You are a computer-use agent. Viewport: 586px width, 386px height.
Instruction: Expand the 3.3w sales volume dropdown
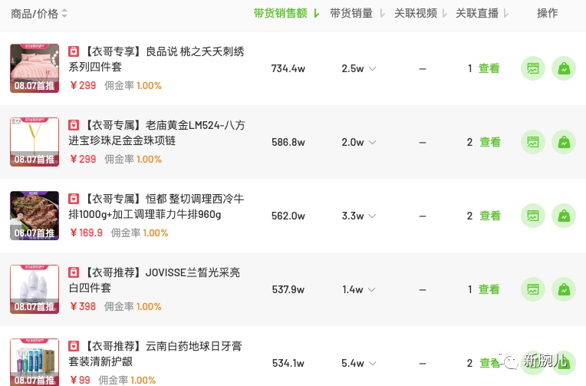(372, 216)
